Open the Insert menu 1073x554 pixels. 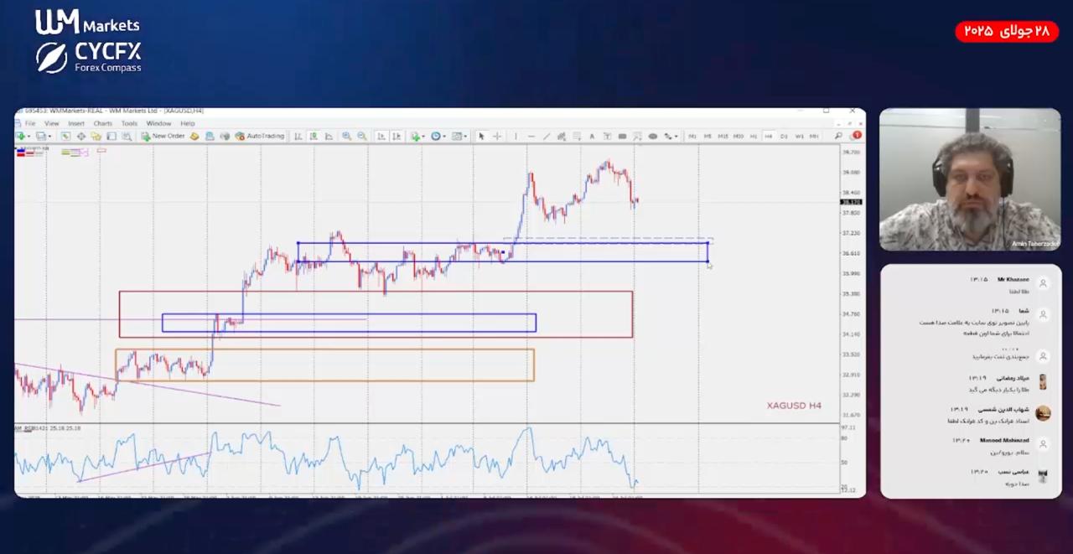[76, 123]
